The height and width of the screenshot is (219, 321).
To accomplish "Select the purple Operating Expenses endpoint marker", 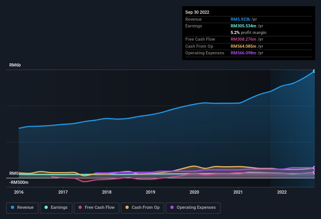I will pyautogui.click(x=314, y=168).
